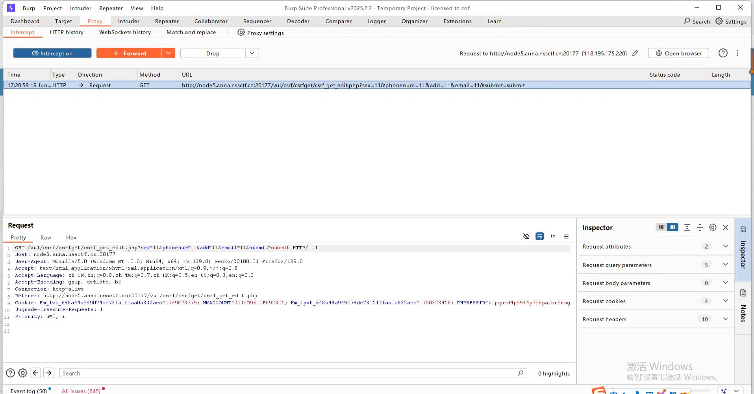754x394 pixels.
Task: Collapse all Inspector sections icon
Action: tap(700, 227)
